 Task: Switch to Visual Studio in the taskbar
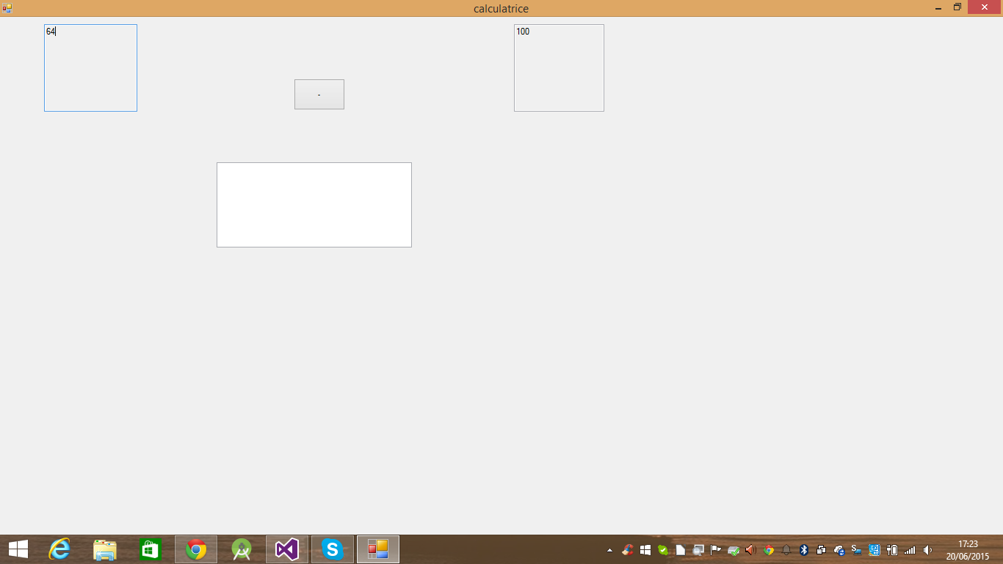(x=287, y=549)
